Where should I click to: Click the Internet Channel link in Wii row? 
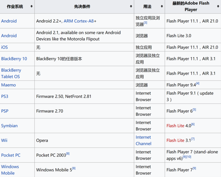coord(143,140)
